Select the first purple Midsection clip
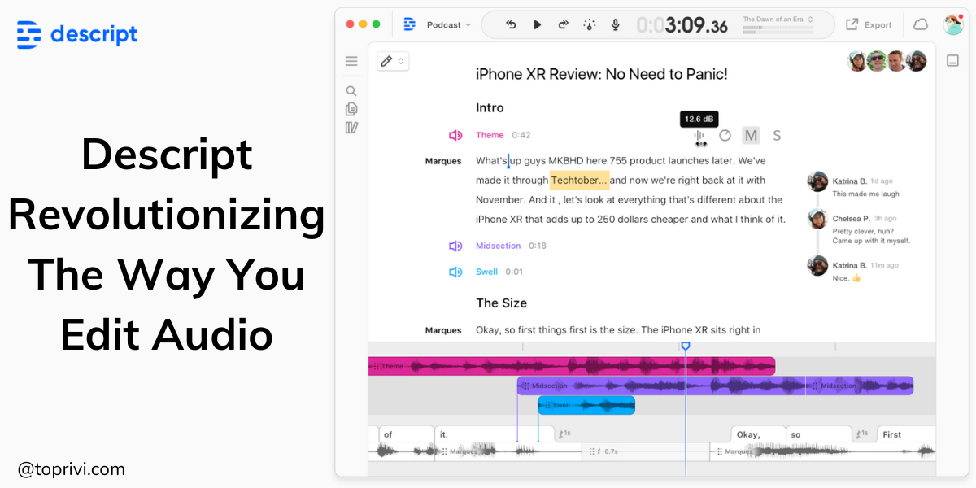The width and height of the screenshot is (976, 488). coord(661,386)
